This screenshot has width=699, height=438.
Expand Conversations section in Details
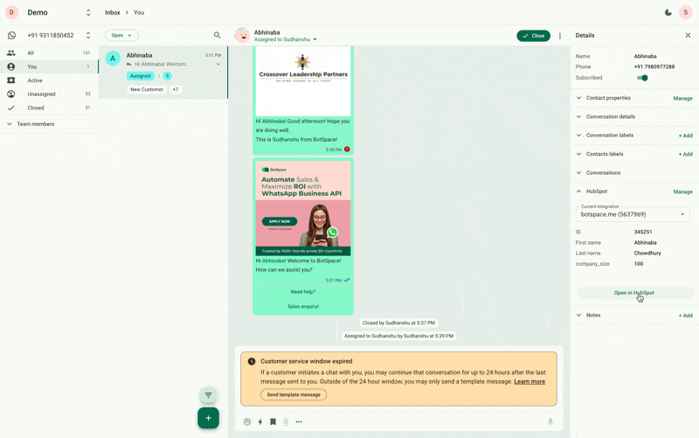578,172
